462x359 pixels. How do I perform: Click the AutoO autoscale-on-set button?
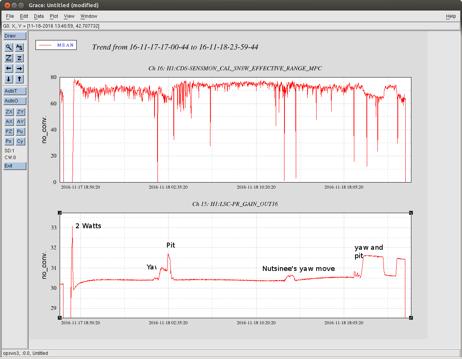15,101
